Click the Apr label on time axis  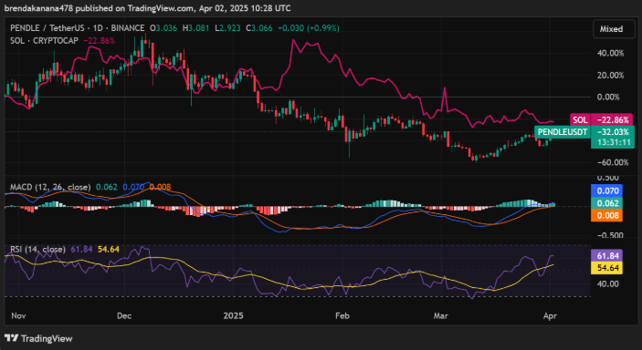tap(551, 316)
